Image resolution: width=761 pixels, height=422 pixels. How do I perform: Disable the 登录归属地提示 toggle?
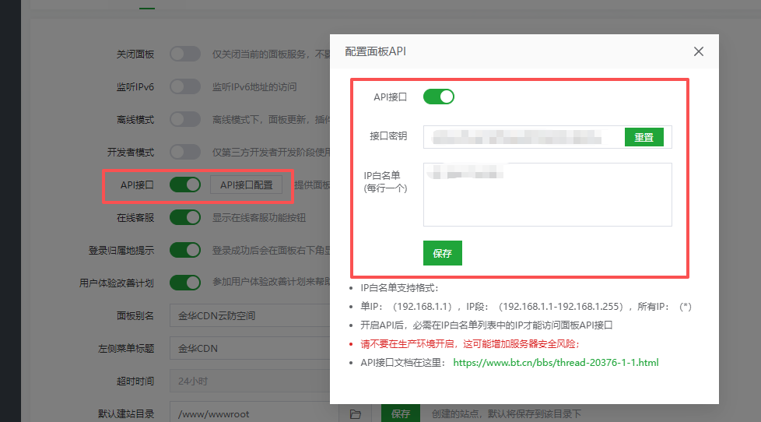tap(185, 250)
